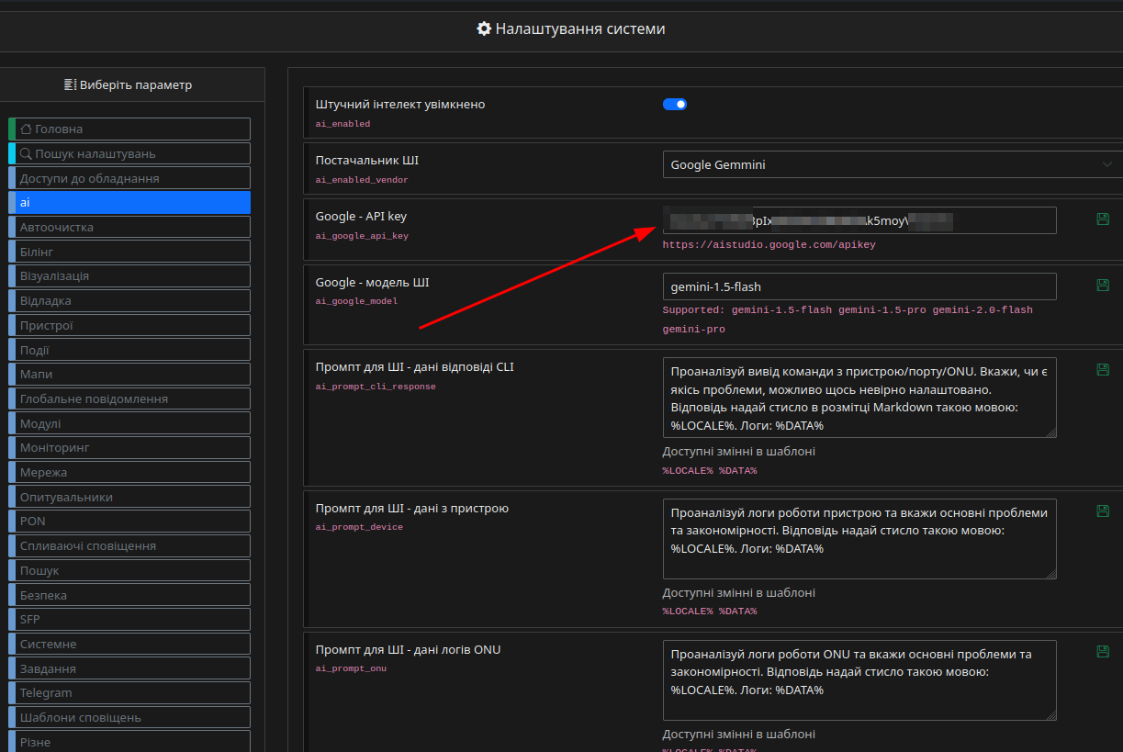
Task: Select Завдання category
Action: point(129,668)
